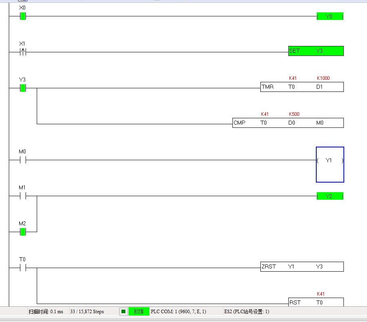Click the CMP T0 D0 M0 instruction
This screenshot has width=367, height=322.
pos(288,123)
